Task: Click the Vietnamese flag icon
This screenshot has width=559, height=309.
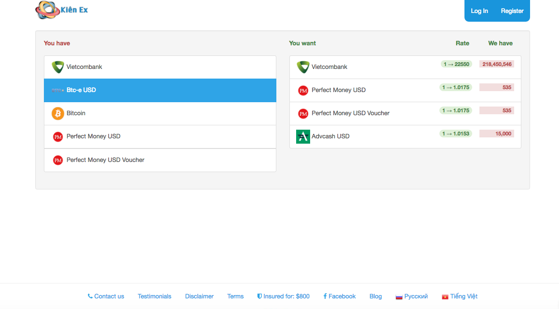Action: point(445,297)
